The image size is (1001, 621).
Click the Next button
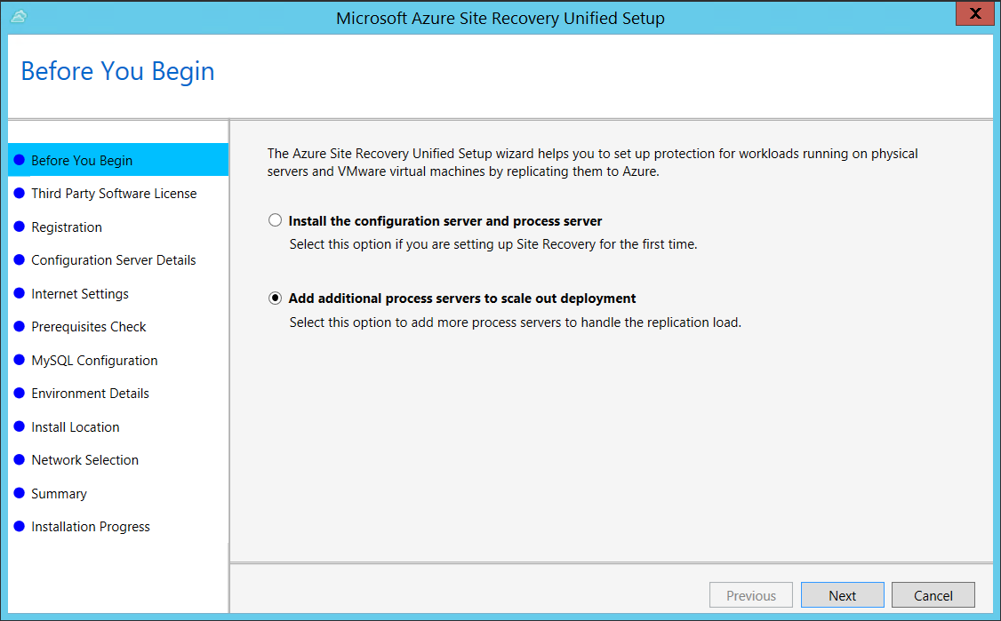coord(842,595)
